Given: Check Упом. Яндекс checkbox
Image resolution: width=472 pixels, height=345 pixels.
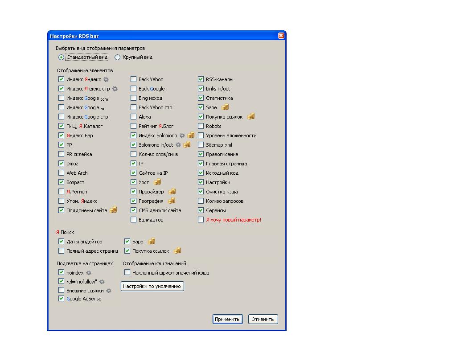Looking at the screenshot, I should (61, 201).
